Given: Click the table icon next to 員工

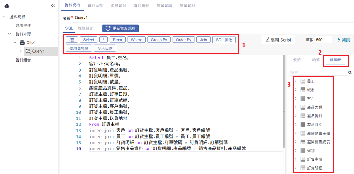Looking at the screenshot, I should (x=303, y=81).
